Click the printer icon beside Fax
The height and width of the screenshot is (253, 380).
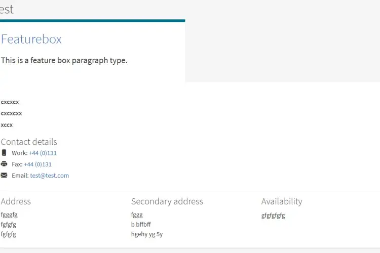point(4,164)
